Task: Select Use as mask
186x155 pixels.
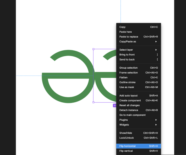Action: click(x=139, y=87)
